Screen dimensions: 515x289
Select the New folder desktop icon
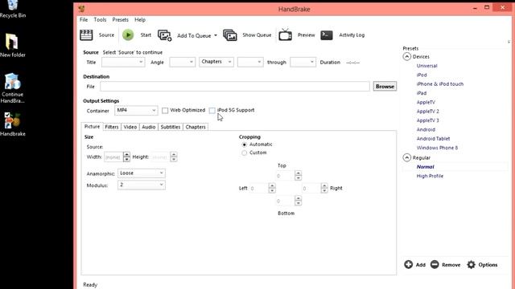coord(13,46)
